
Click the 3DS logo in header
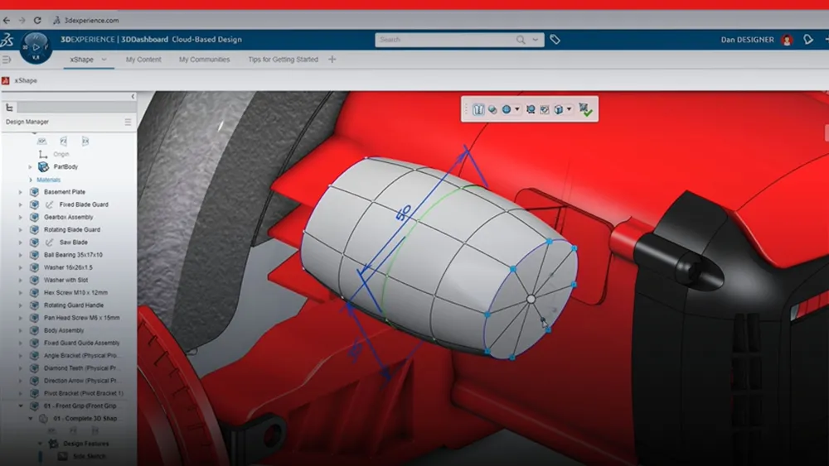(x=7, y=40)
